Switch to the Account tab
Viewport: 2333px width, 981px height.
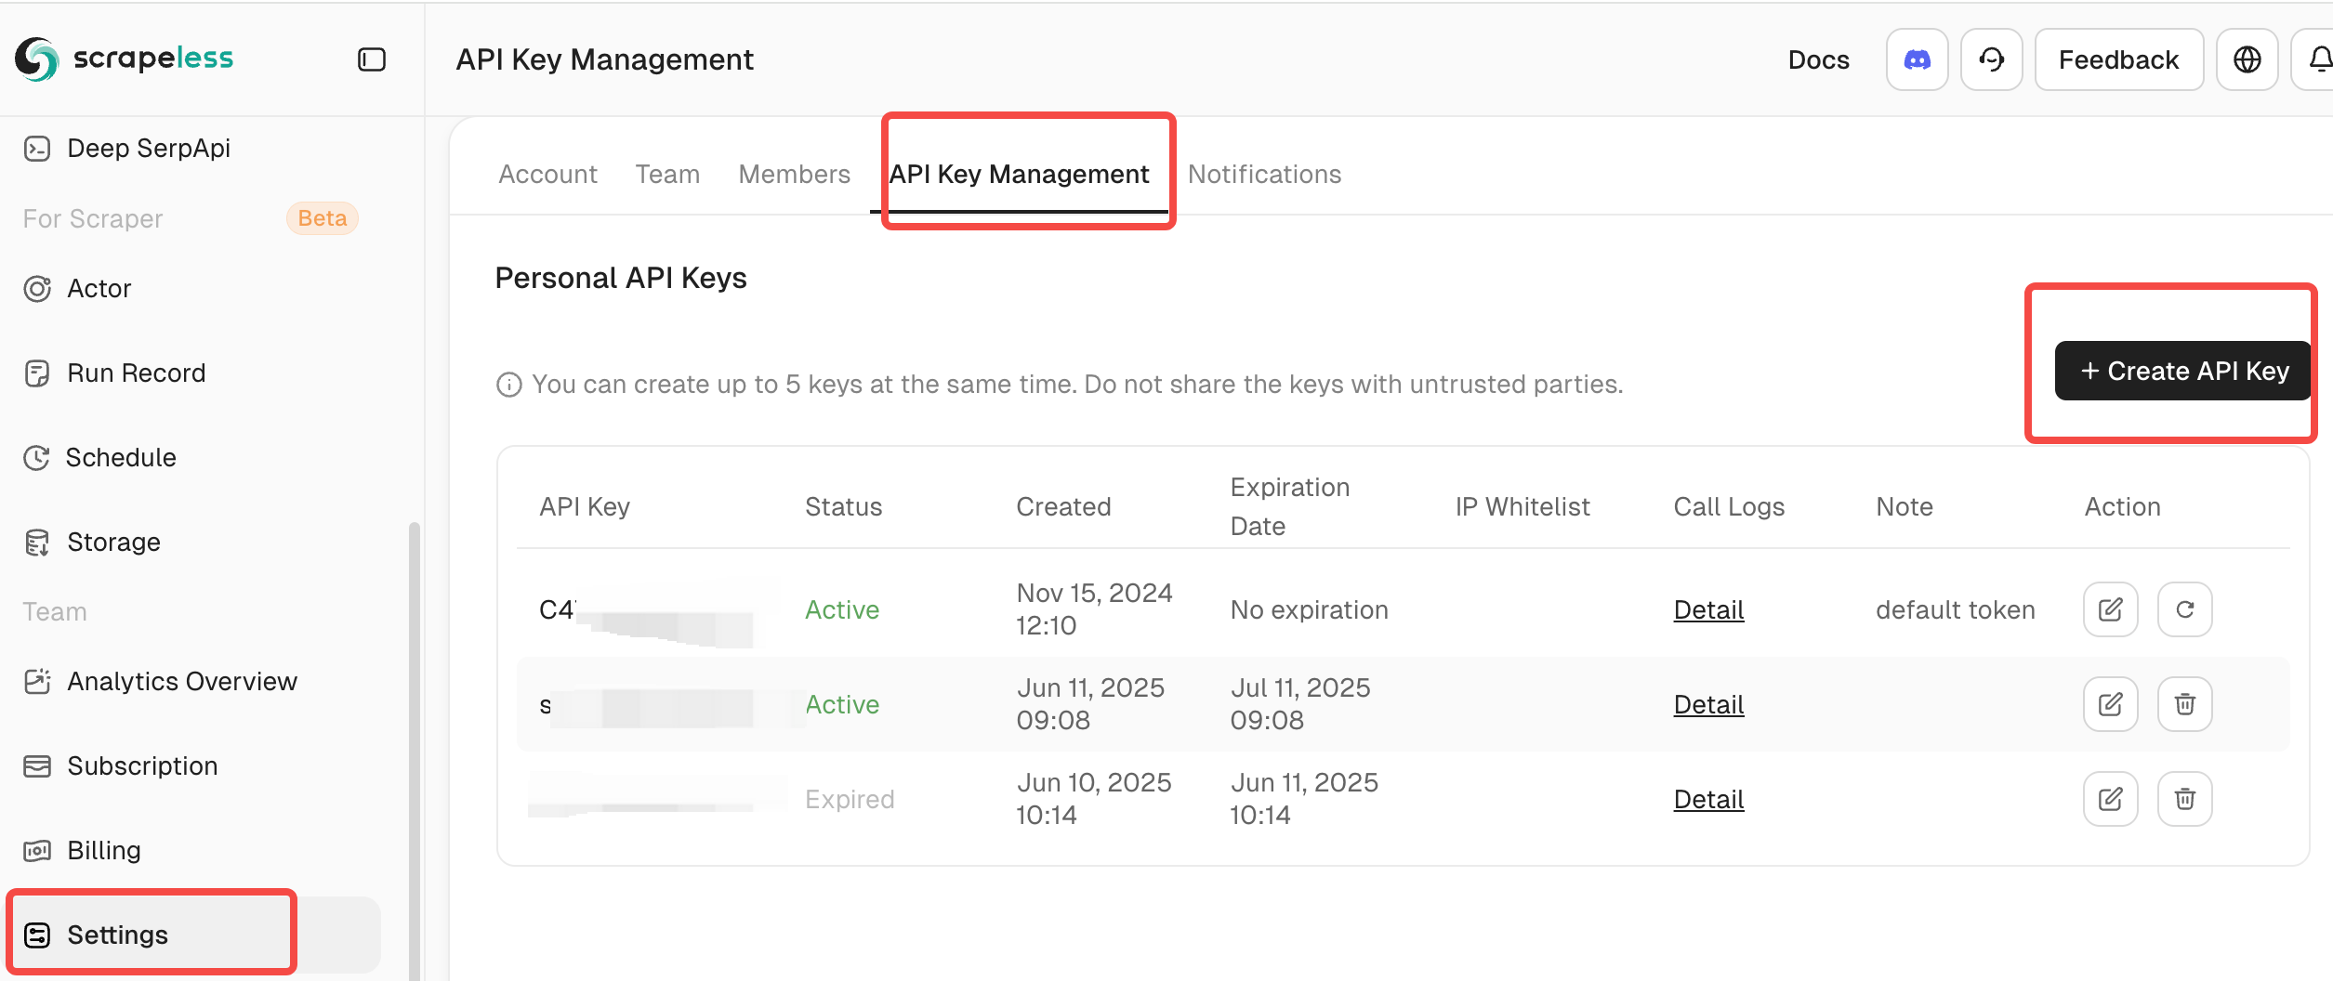(x=547, y=175)
